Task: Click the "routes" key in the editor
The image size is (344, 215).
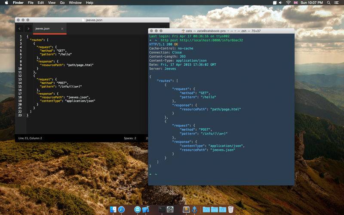Action: point(37,40)
